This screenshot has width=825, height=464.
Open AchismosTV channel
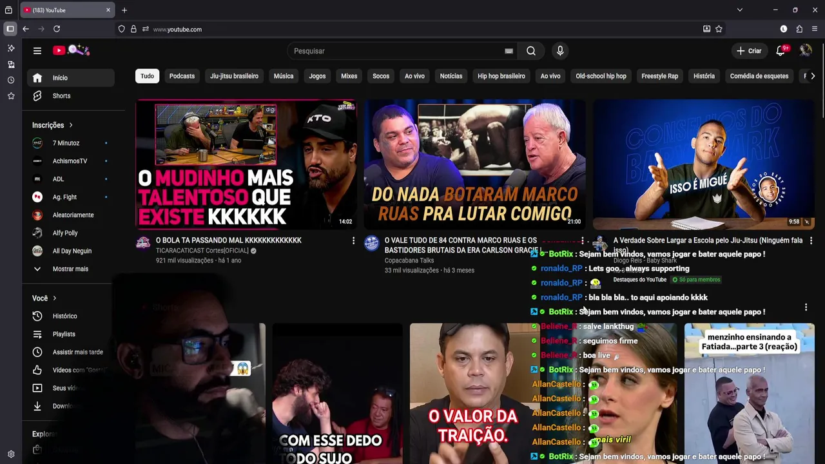71,161
